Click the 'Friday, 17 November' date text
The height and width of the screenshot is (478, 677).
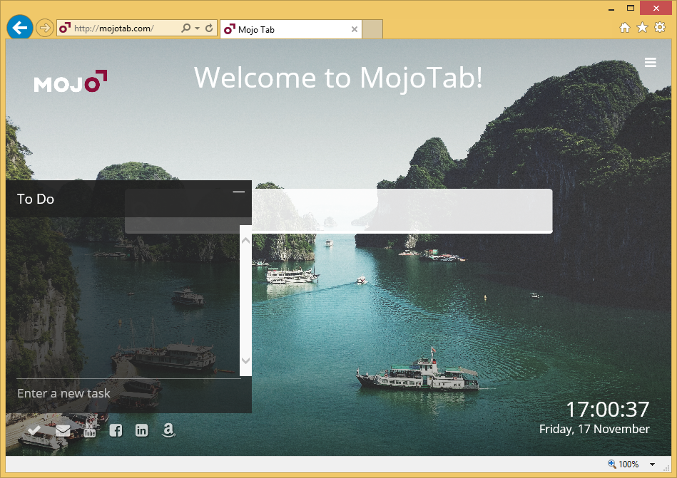tap(594, 429)
